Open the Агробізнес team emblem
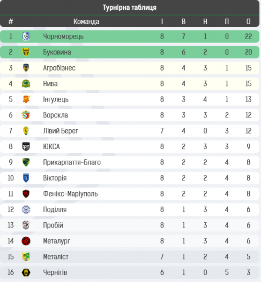 click(x=26, y=68)
